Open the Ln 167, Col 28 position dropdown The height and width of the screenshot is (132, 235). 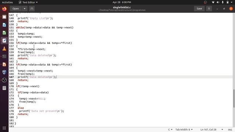(211, 129)
